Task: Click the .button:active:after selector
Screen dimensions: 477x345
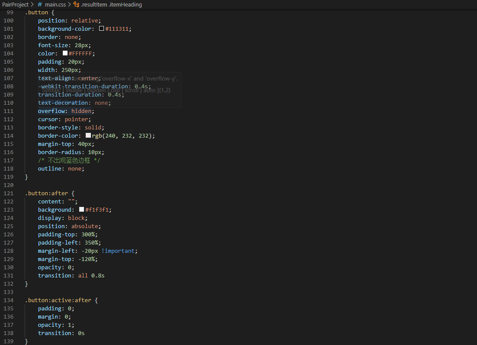Action: click(x=58, y=300)
